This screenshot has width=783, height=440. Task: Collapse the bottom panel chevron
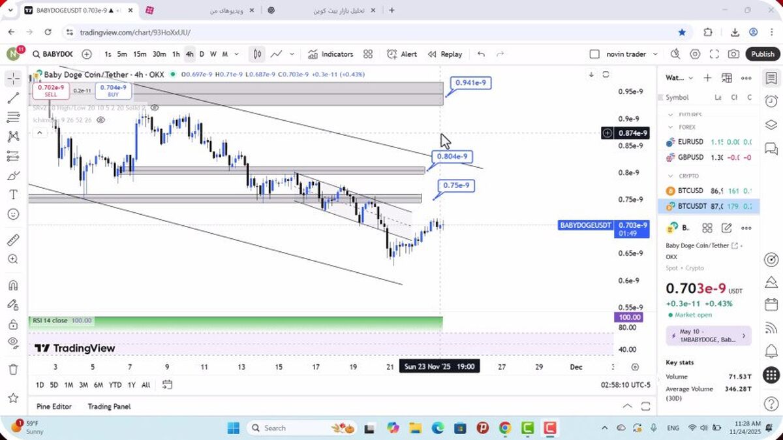627,406
